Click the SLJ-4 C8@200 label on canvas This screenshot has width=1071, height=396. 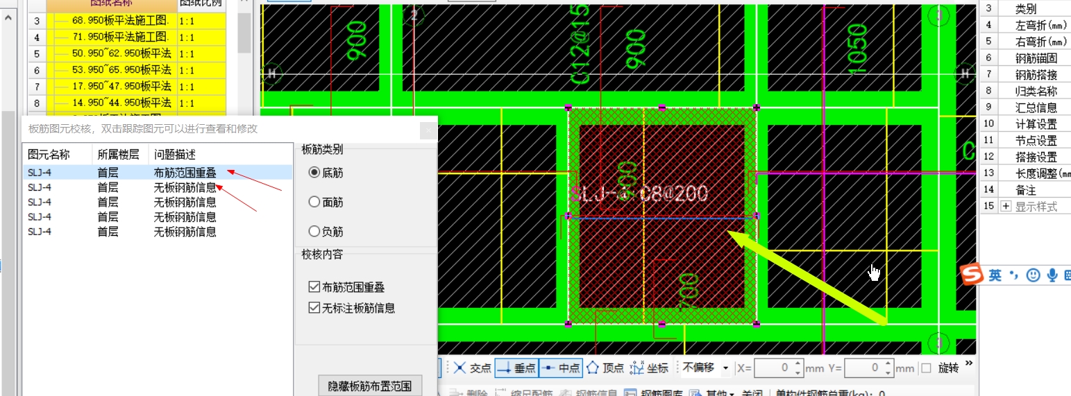tap(639, 193)
